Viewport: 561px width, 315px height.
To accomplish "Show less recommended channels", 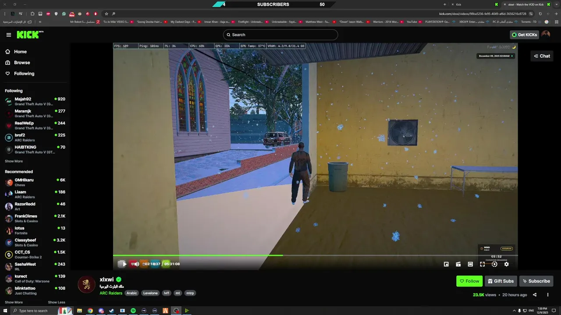I will coord(57,302).
